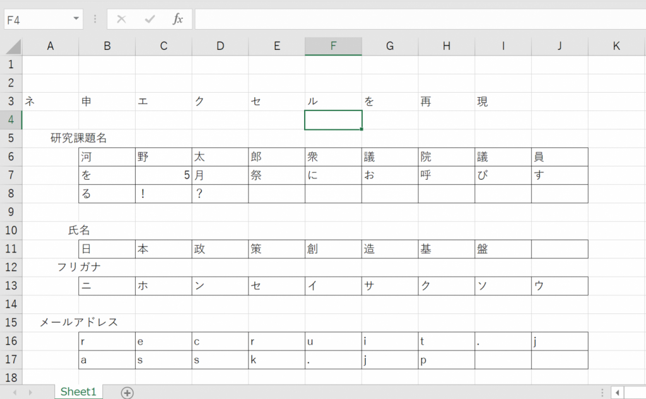Select row 4 header

tap(11, 120)
